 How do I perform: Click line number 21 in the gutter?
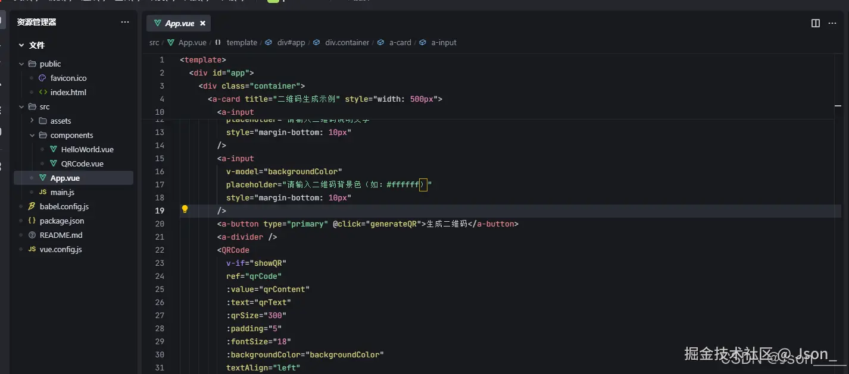click(160, 237)
